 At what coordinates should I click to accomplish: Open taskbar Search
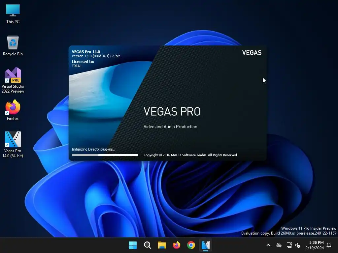coord(148,245)
